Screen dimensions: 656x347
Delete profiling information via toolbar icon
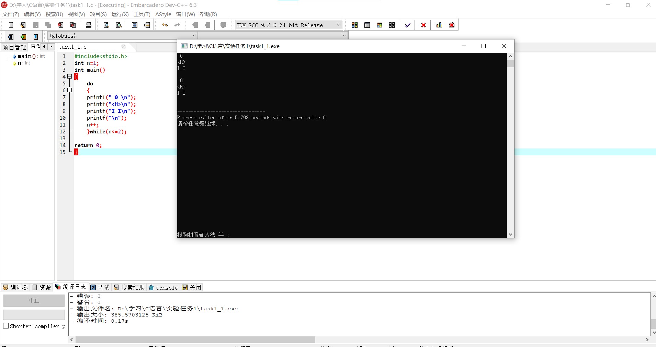452,25
